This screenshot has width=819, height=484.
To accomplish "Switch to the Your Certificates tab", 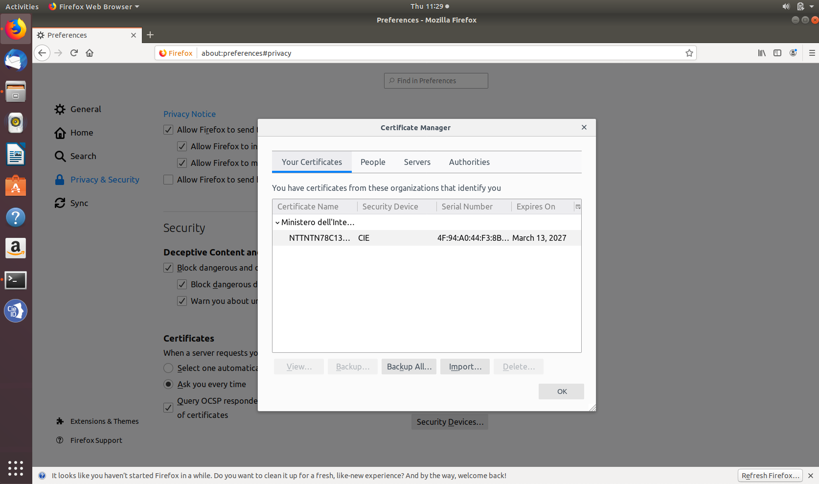I will [312, 162].
